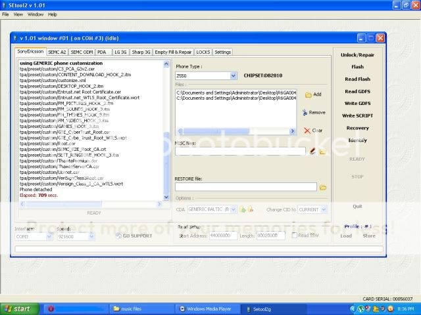Viewport: 421px width, 315px height.
Task: Switch to Windows Media Player in taskbar
Action: pos(208,309)
